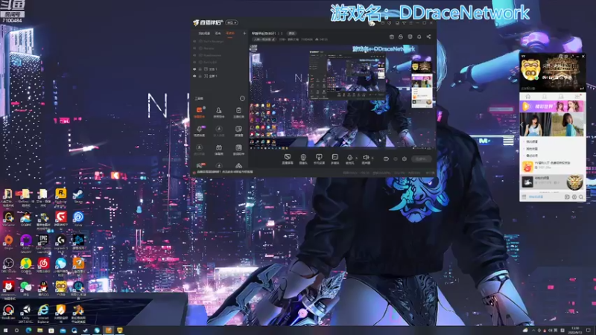This screenshot has width=596, height=335.
Task: Click the search icon at YY window bottom
Action: point(581,197)
